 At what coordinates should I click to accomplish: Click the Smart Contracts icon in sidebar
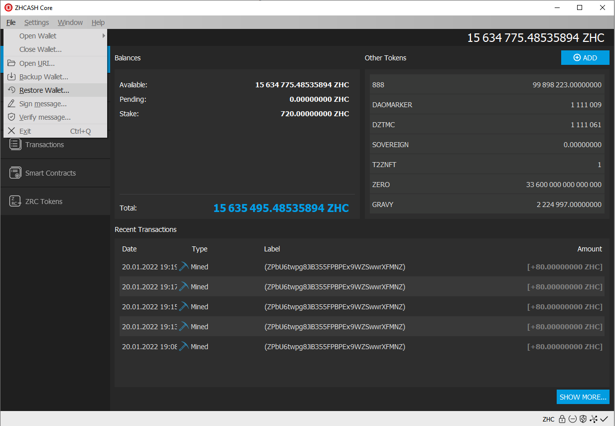coord(15,173)
